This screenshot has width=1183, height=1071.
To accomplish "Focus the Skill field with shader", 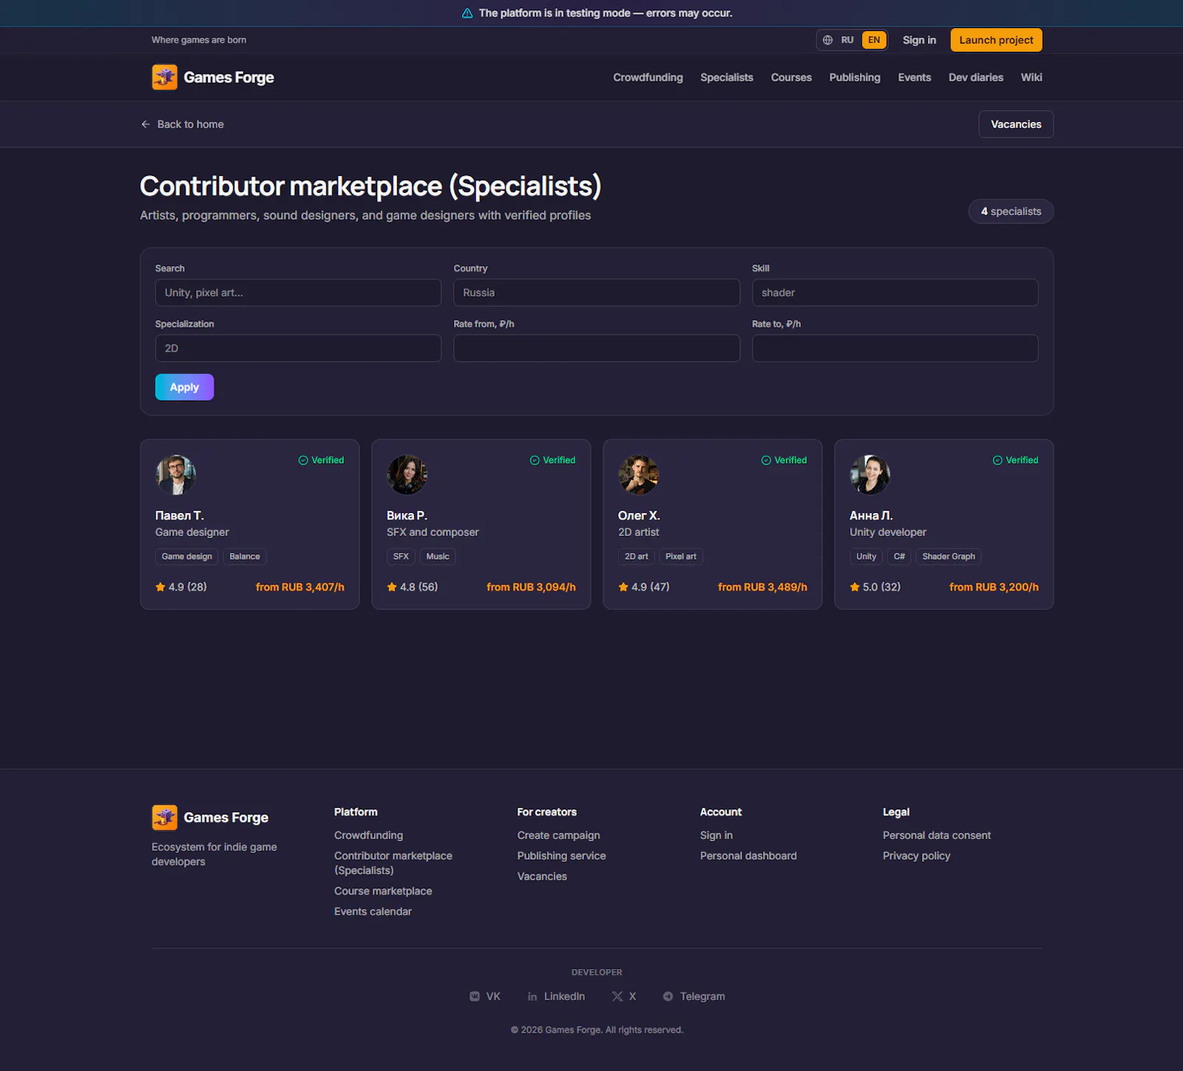I will point(895,293).
